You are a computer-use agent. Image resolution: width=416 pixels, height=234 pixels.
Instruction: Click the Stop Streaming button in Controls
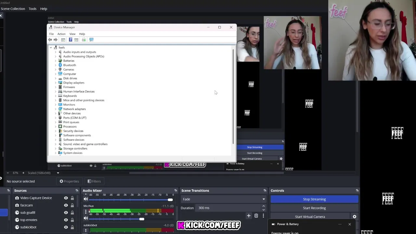click(314, 199)
